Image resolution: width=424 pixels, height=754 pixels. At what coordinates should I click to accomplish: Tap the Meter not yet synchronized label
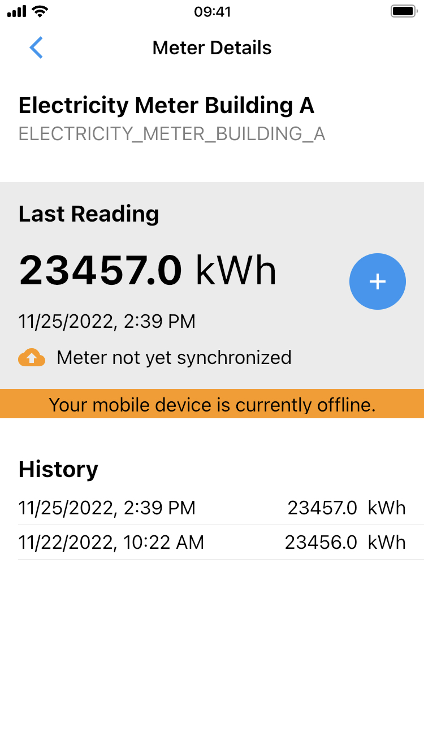coord(174,357)
